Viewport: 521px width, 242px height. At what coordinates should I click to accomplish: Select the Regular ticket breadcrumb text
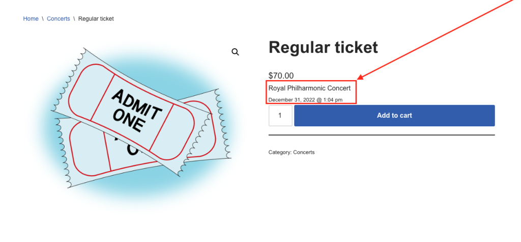coord(96,19)
